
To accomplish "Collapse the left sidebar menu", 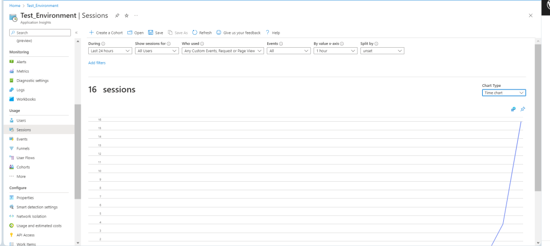I will (76, 33).
